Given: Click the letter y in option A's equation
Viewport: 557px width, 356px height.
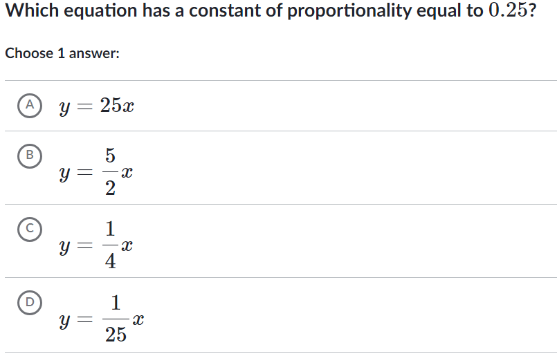Looking at the screenshot, I should coord(64,108).
